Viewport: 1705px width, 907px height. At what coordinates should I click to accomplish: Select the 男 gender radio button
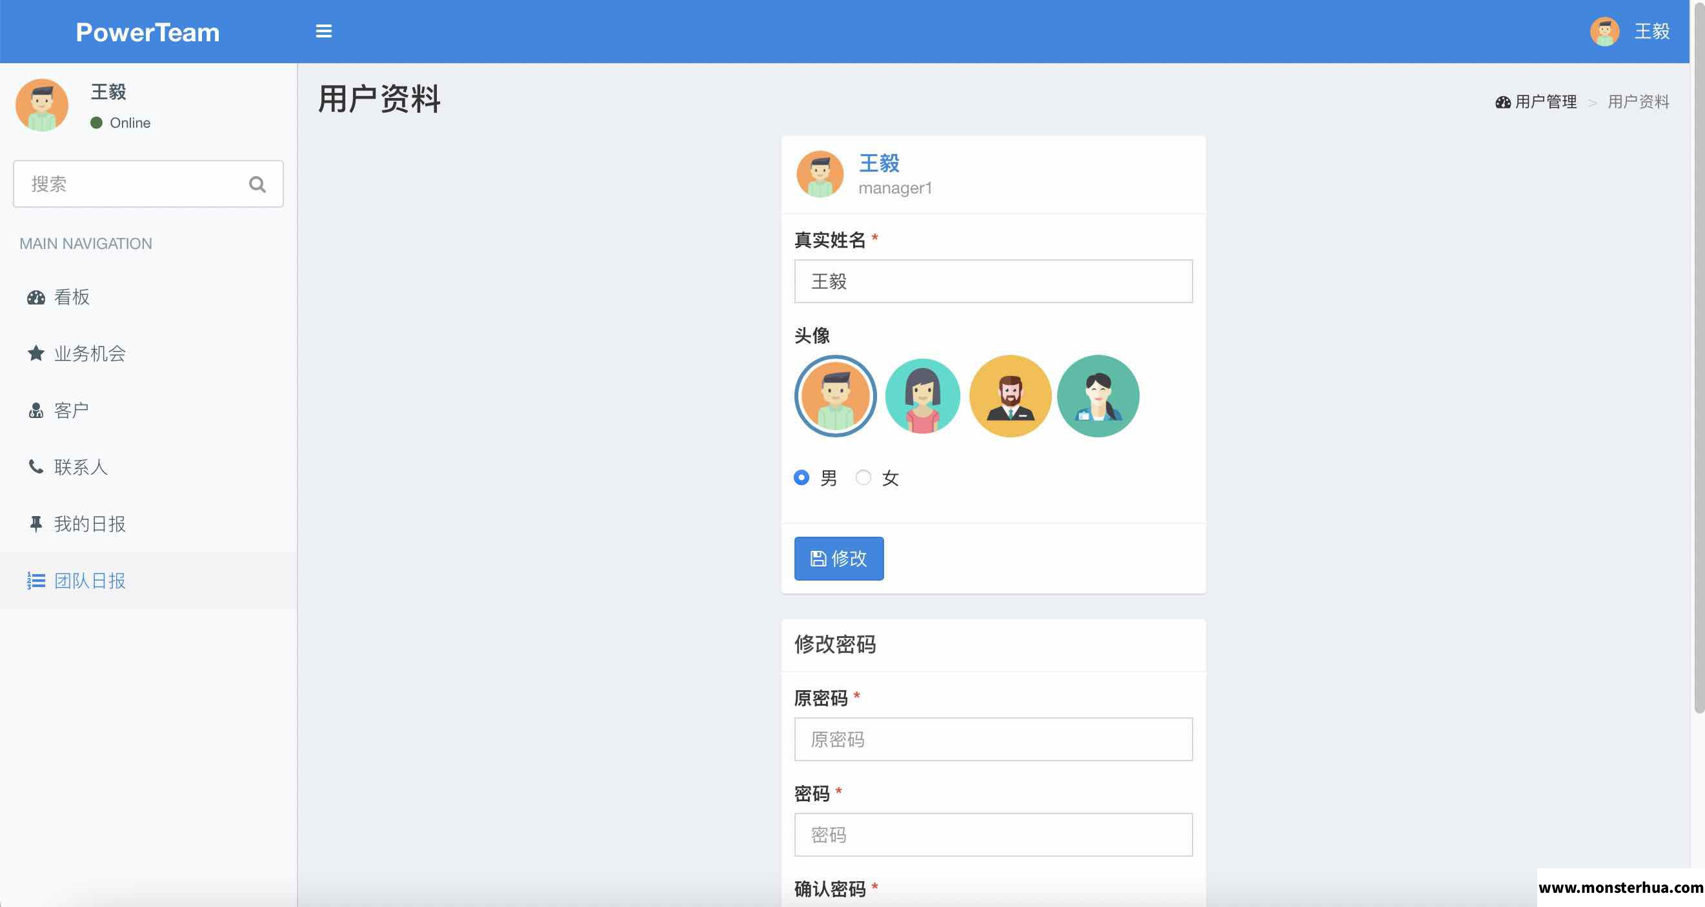(802, 477)
